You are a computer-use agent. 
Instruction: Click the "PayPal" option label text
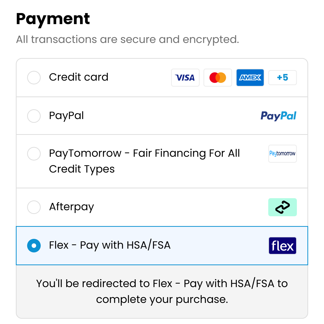66,116
